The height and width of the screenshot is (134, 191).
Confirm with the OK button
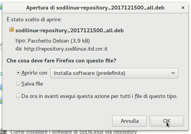[x=167, y=121]
